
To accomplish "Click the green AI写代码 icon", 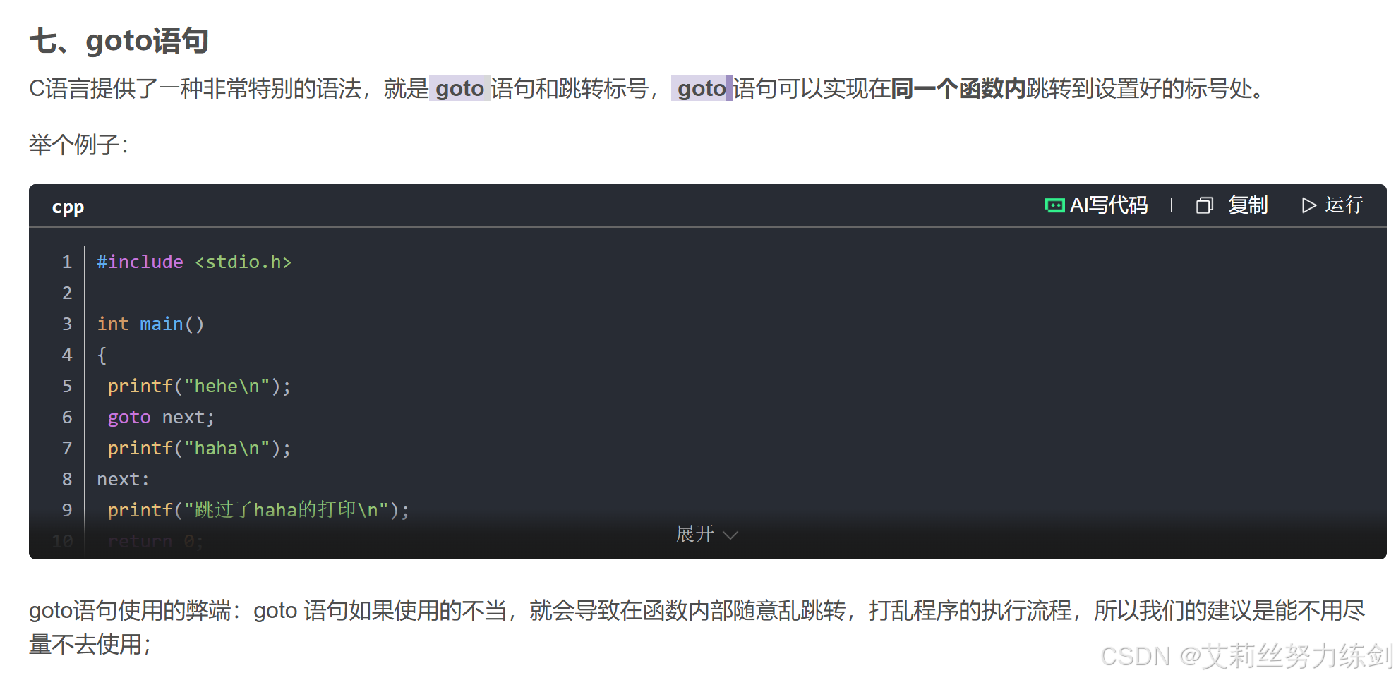I will 1054,205.
